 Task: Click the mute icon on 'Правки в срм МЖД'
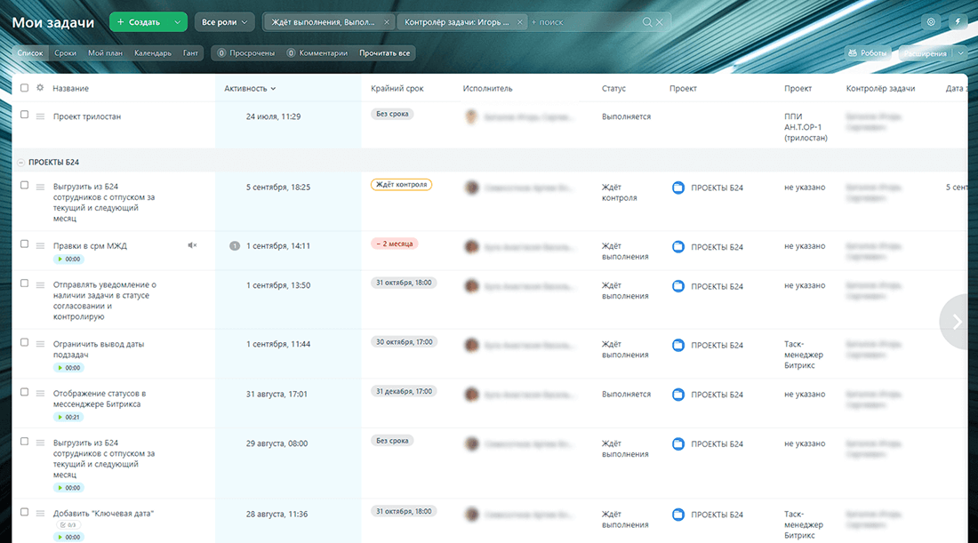(x=193, y=245)
